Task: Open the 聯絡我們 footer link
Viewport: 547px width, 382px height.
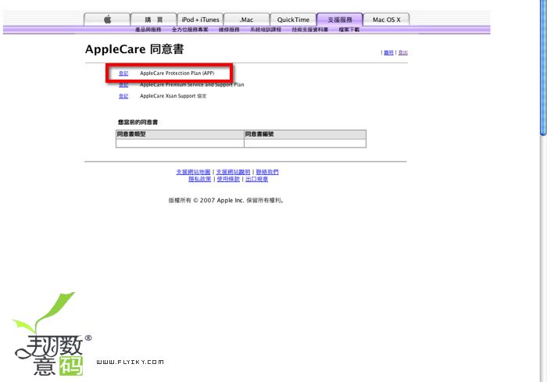Action: (x=267, y=172)
